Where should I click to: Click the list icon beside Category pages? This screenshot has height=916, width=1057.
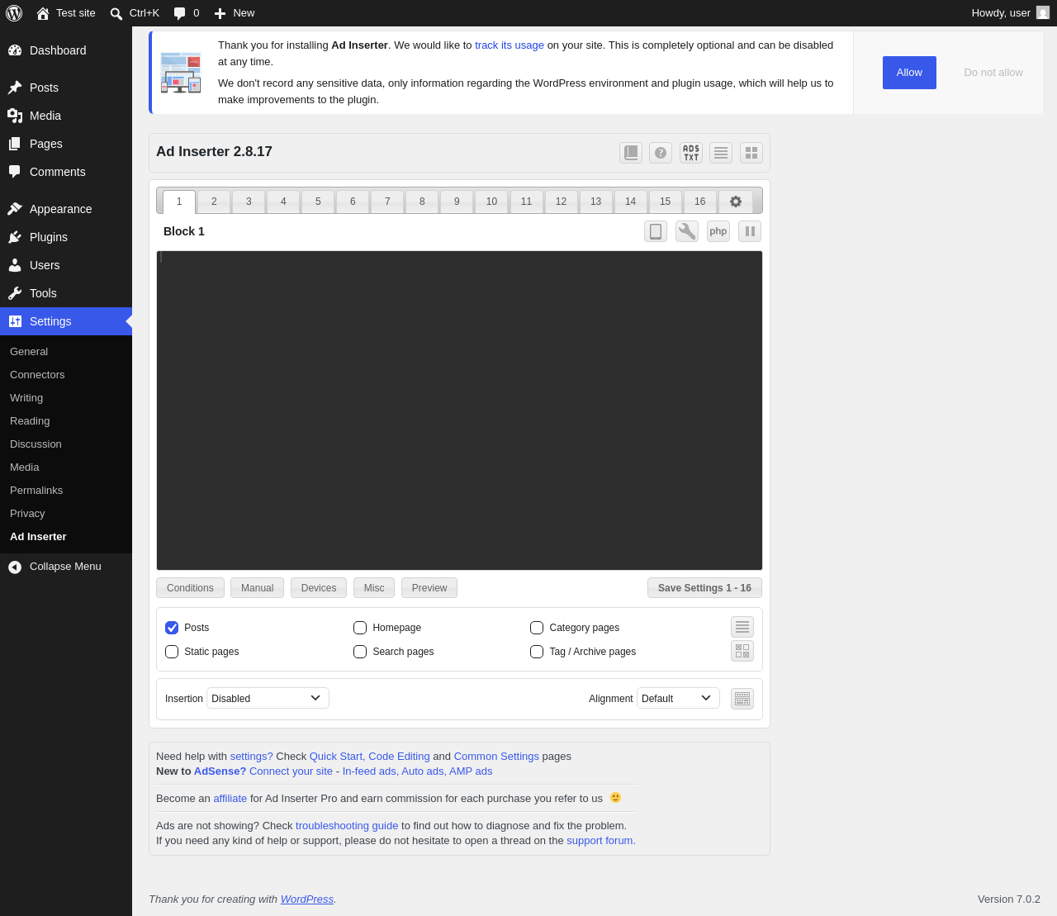[742, 627]
